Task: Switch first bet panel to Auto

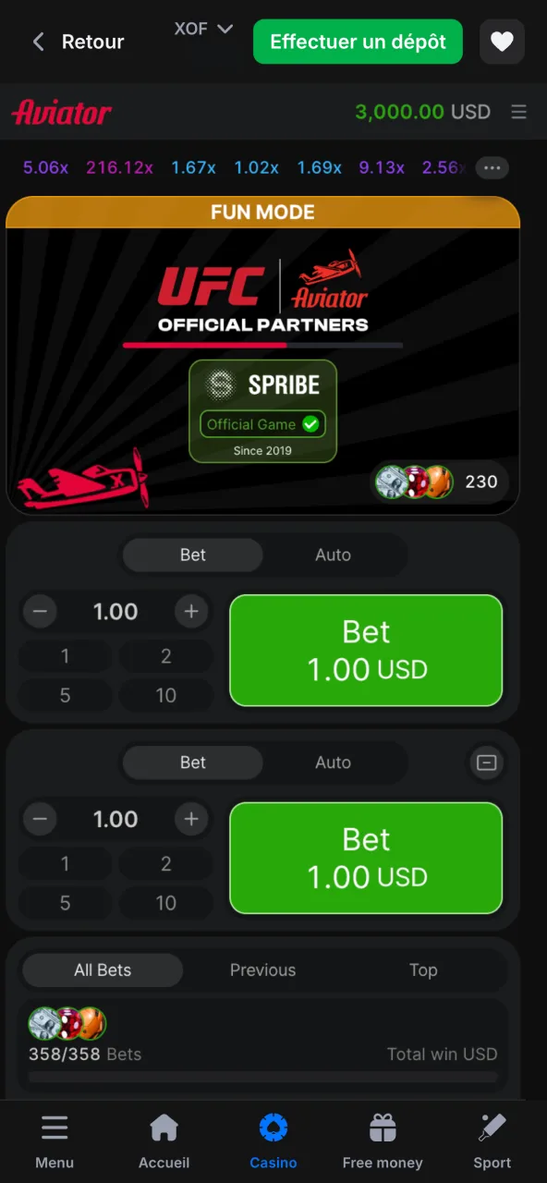Action: click(334, 555)
